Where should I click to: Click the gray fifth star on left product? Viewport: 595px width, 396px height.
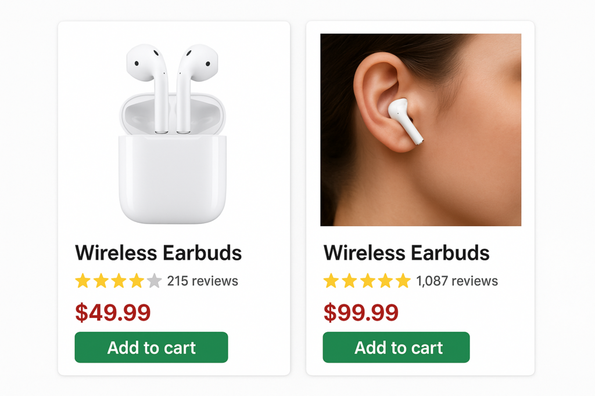pos(155,281)
